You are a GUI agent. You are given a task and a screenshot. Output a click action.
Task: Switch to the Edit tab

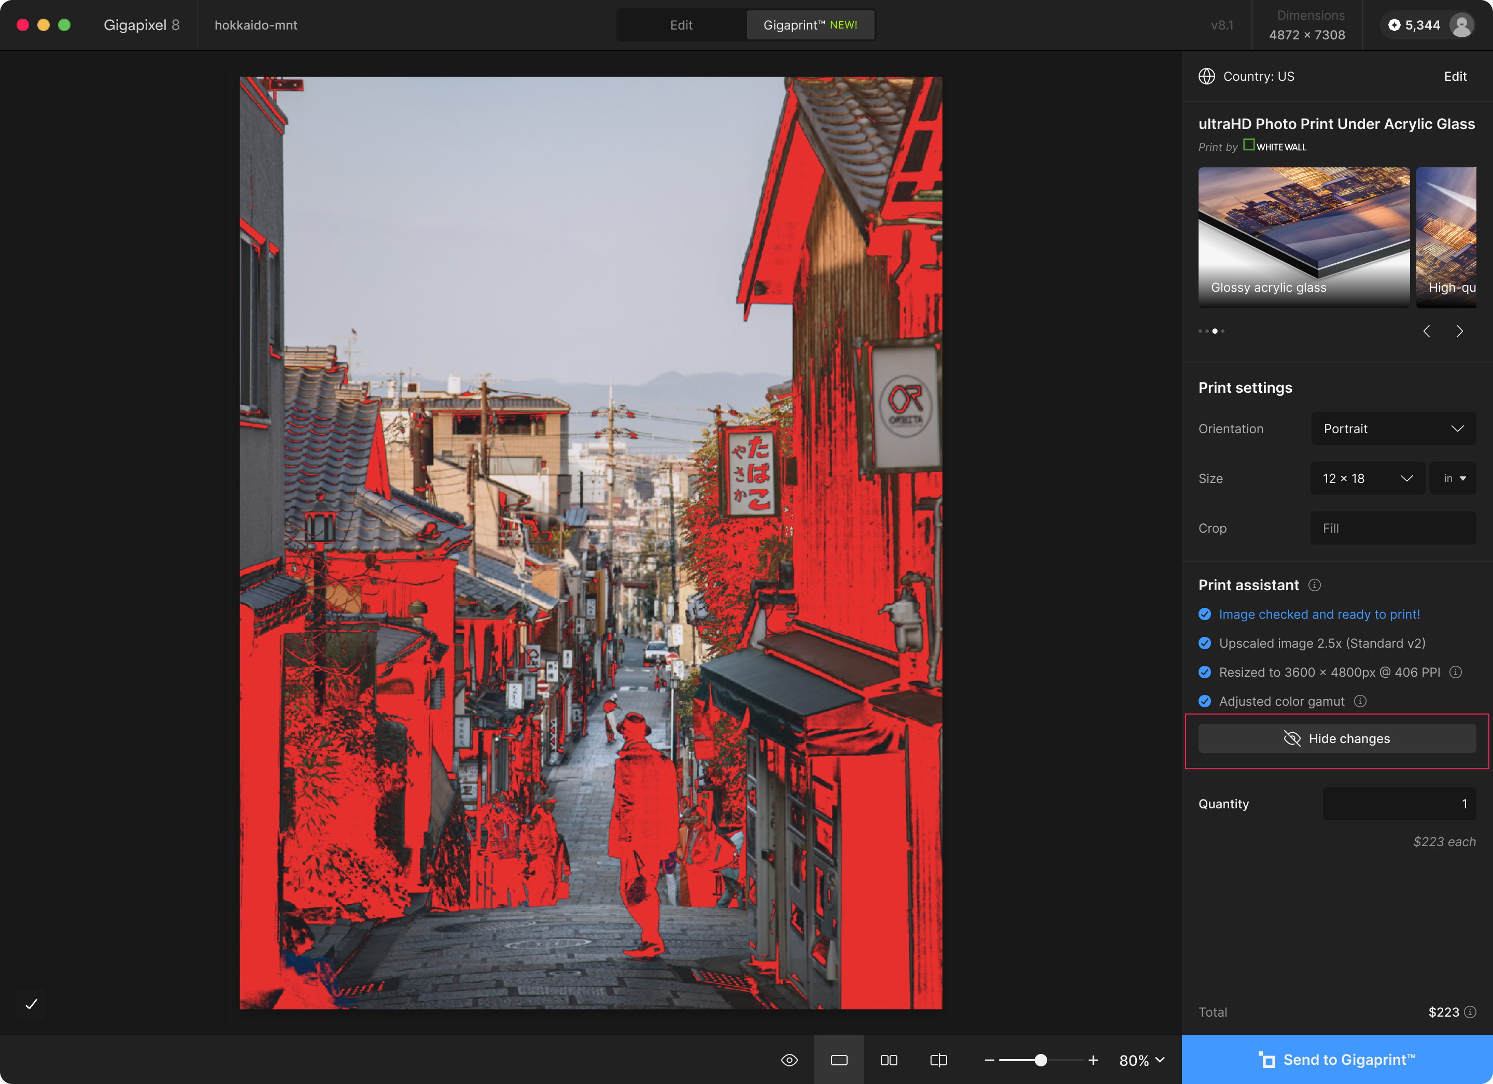(x=681, y=25)
